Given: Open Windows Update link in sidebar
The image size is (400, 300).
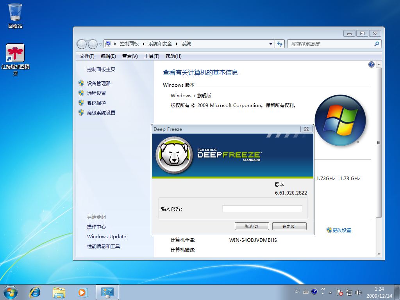Looking at the screenshot, I should click(107, 236).
